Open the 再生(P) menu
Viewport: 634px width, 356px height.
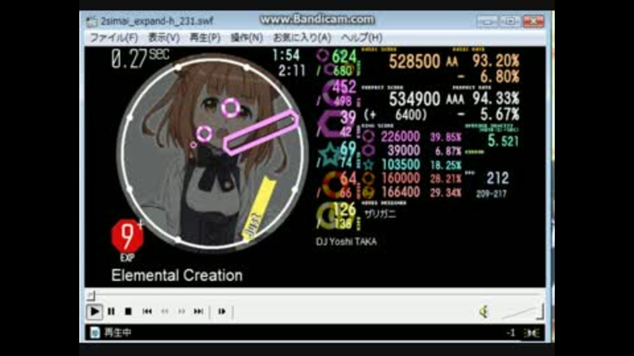(205, 38)
